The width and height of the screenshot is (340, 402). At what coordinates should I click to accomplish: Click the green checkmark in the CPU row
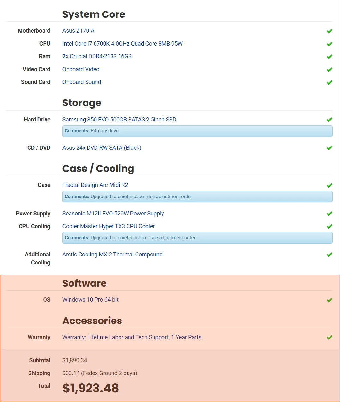329,44
